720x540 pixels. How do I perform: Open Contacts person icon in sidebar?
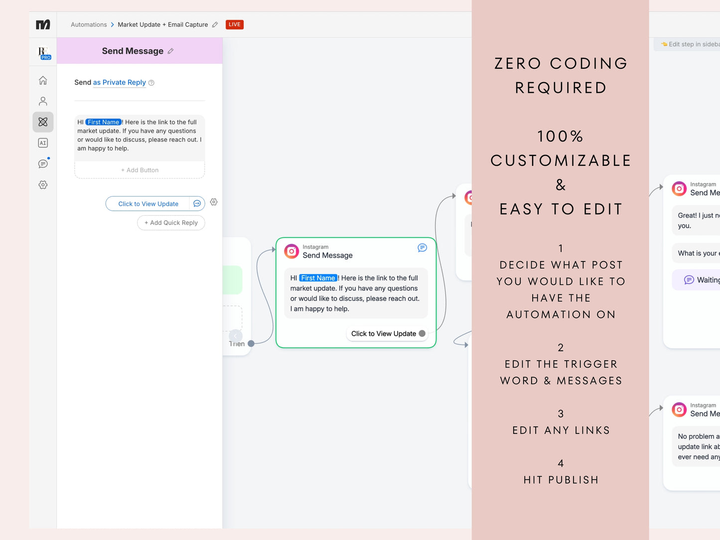(43, 101)
